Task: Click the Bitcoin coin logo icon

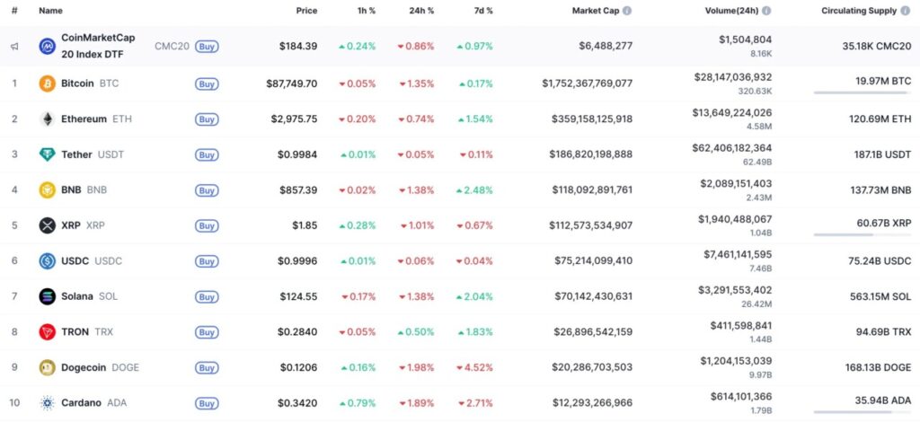Action: [47, 84]
